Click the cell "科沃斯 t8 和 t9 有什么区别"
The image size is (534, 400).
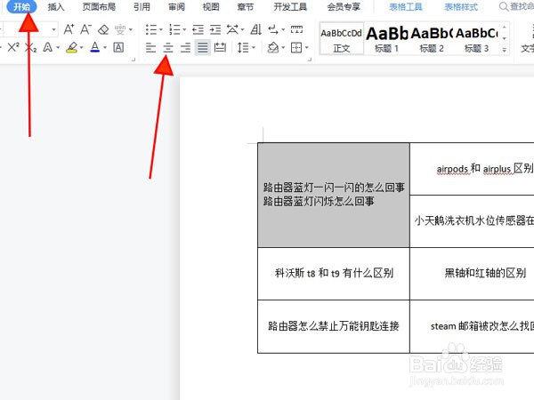point(334,274)
